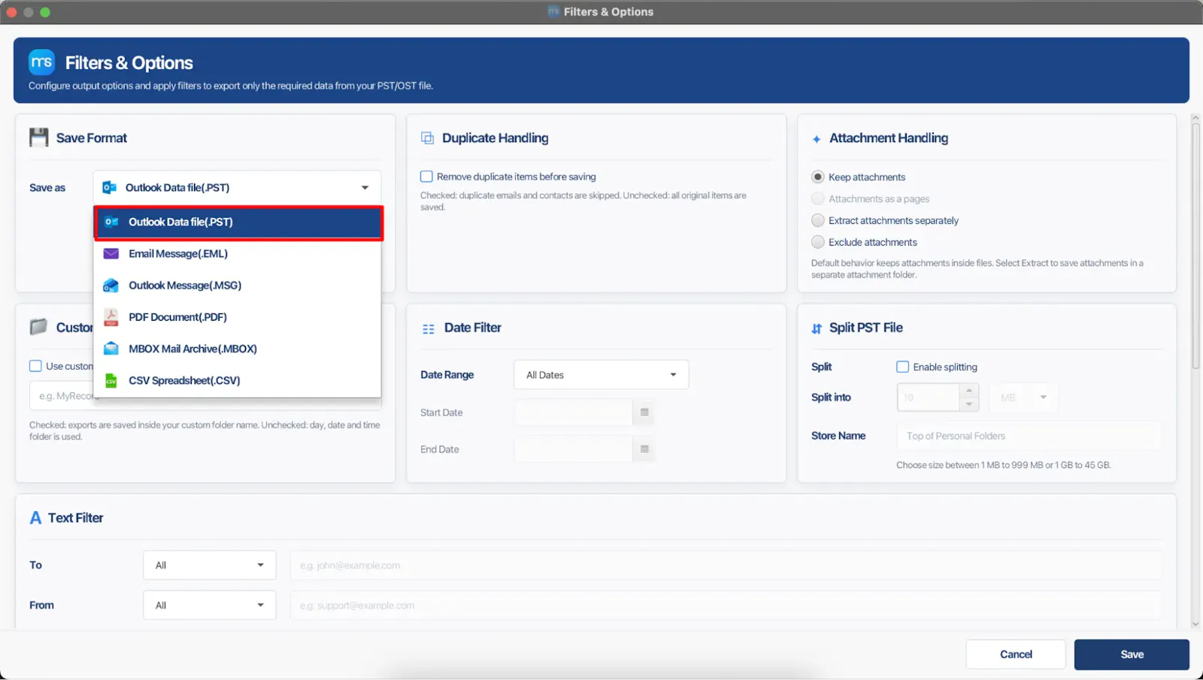Image resolution: width=1203 pixels, height=680 pixels.
Task: Open the End Date calendar picker
Action: 644,449
